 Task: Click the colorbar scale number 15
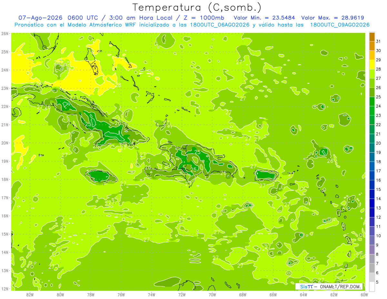tap(378, 190)
